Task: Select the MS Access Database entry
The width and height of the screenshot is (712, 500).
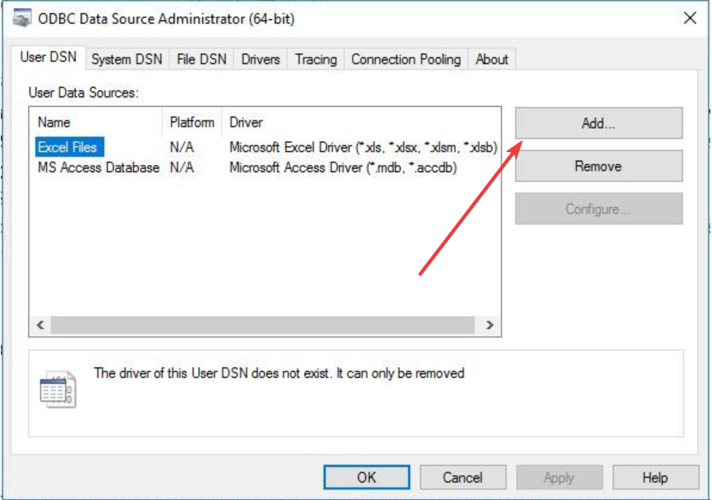Action: click(x=98, y=168)
